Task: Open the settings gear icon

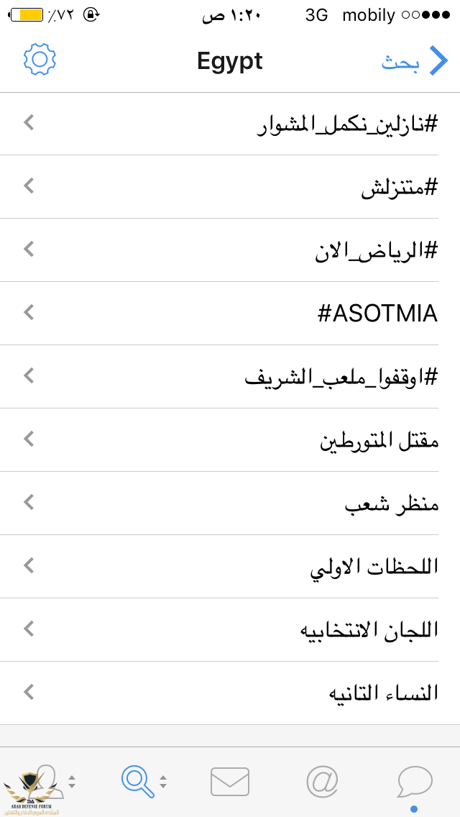Action: pyautogui.click(x=40, y=60)
